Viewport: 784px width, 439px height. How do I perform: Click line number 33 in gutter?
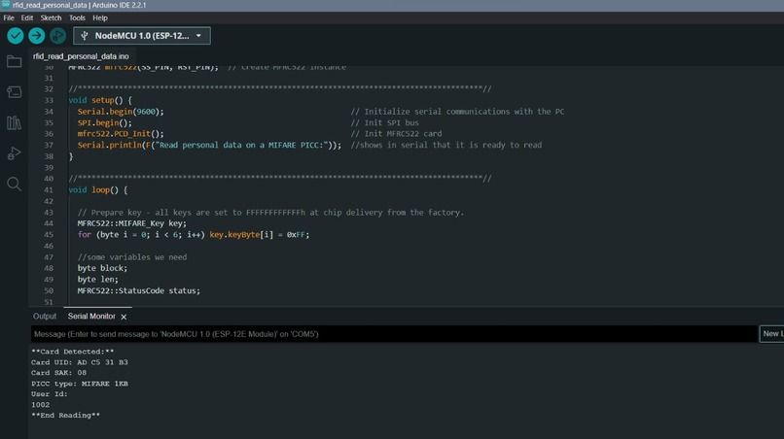coord(49,100)
